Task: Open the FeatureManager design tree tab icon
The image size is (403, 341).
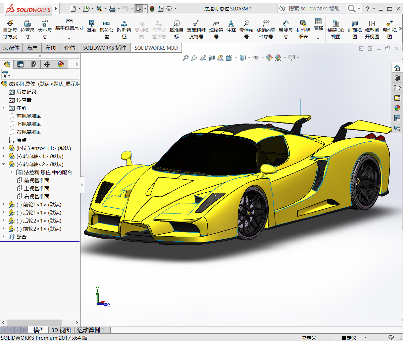Action: point(7,64)
